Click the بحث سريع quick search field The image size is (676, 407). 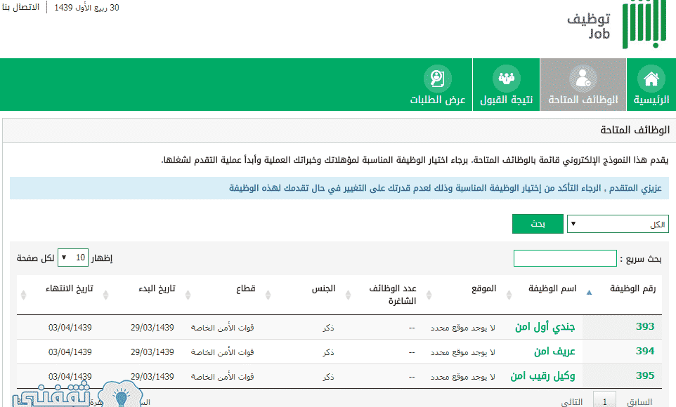(x=565, y=258)
